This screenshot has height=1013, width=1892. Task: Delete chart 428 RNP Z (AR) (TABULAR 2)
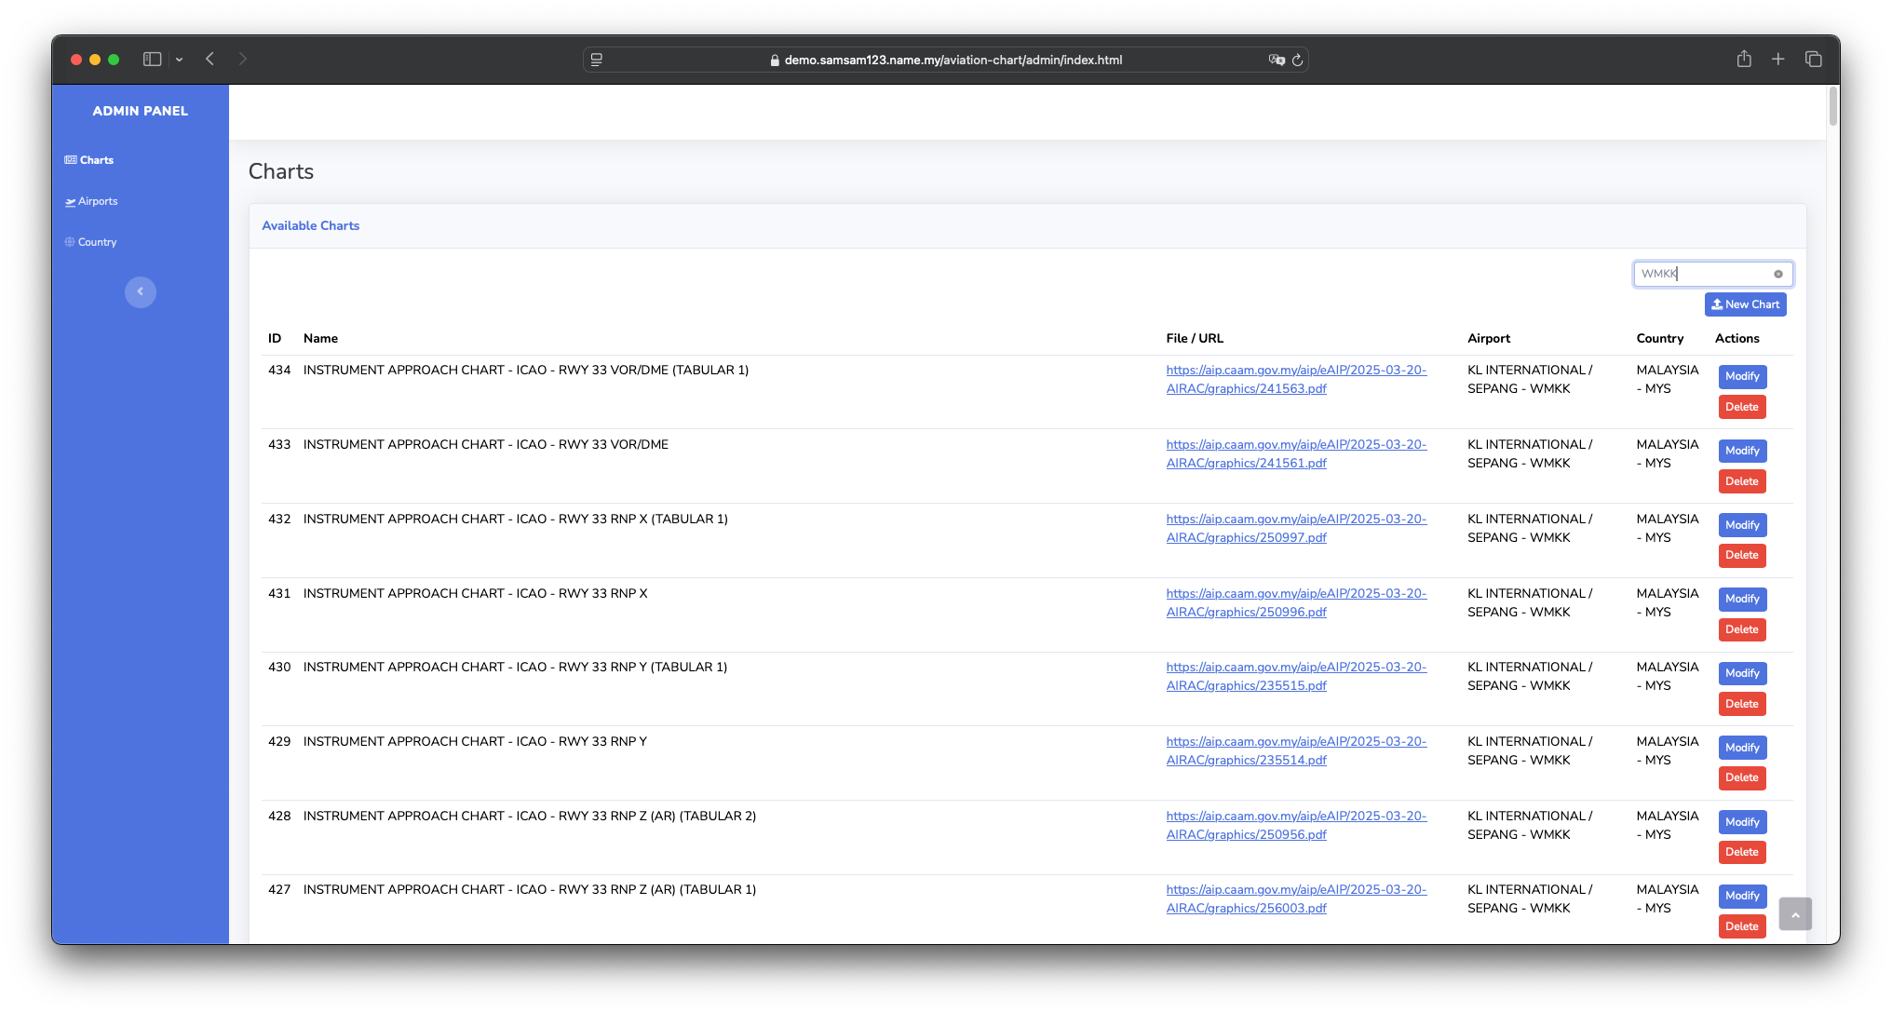[1741, 852]
